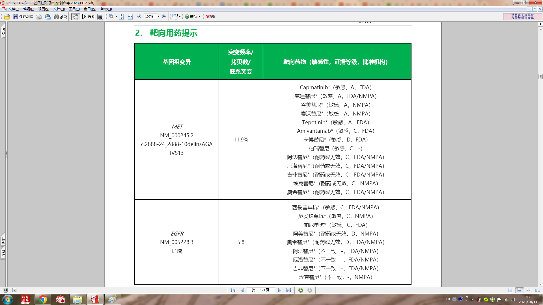Screen dimensions: 543x305
Task: Click the zoom out minus button
Action: click(139, 17)
